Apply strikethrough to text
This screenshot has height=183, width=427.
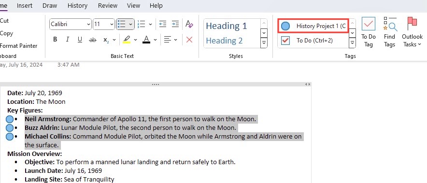(93, 40)
